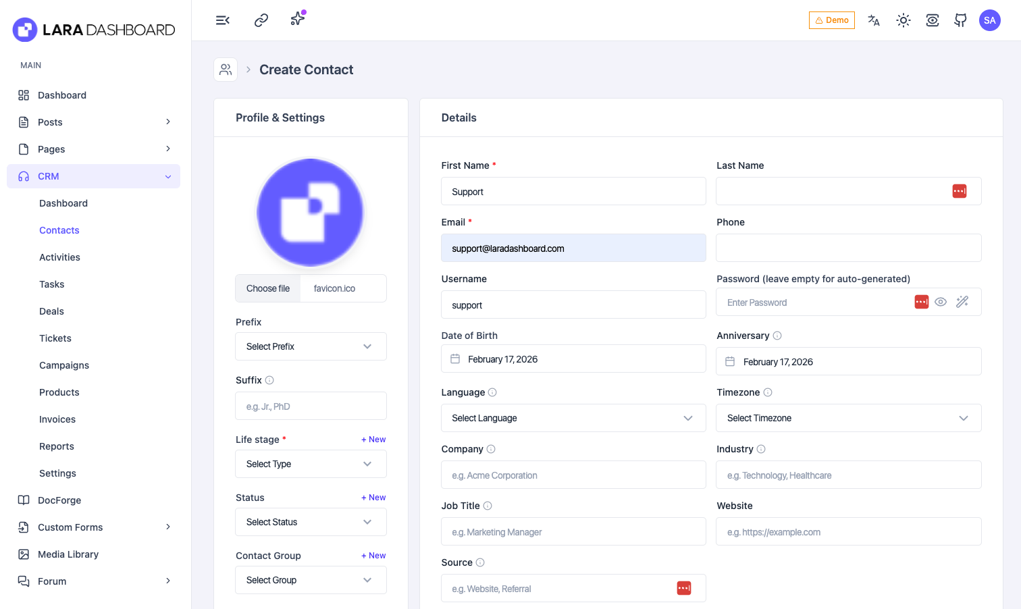Open Media Library in sidebar
The image size is (1021, 609).
point(93,554)
